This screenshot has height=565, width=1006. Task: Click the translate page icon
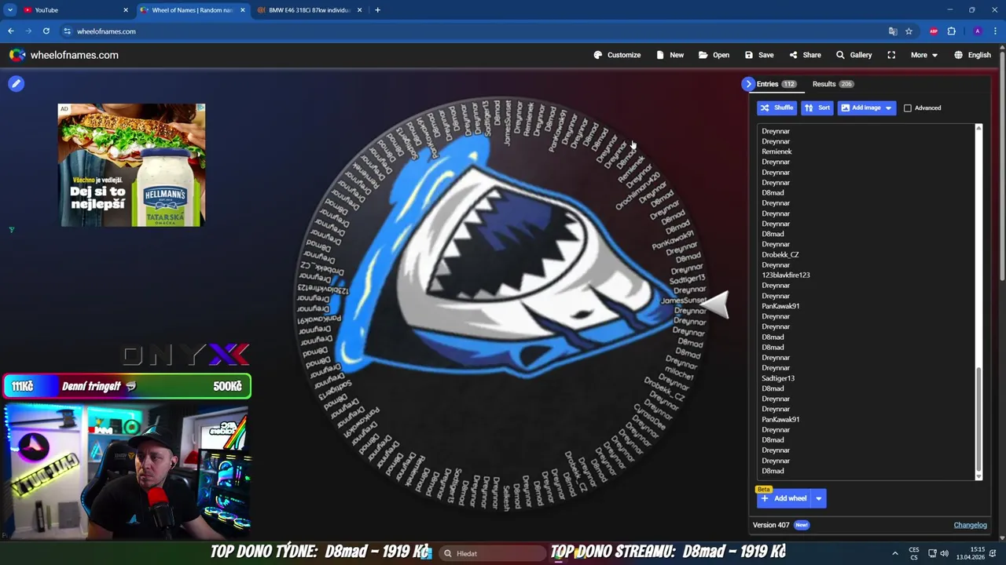pyautogui.click(x=893, y=31)
